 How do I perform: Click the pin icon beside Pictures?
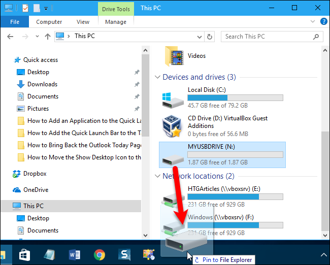pos(137,109)
